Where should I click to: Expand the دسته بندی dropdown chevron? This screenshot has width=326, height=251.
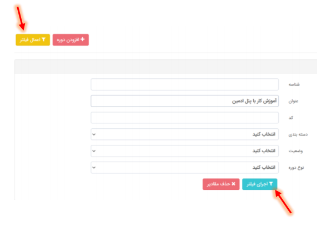click(x=94, y=134)
